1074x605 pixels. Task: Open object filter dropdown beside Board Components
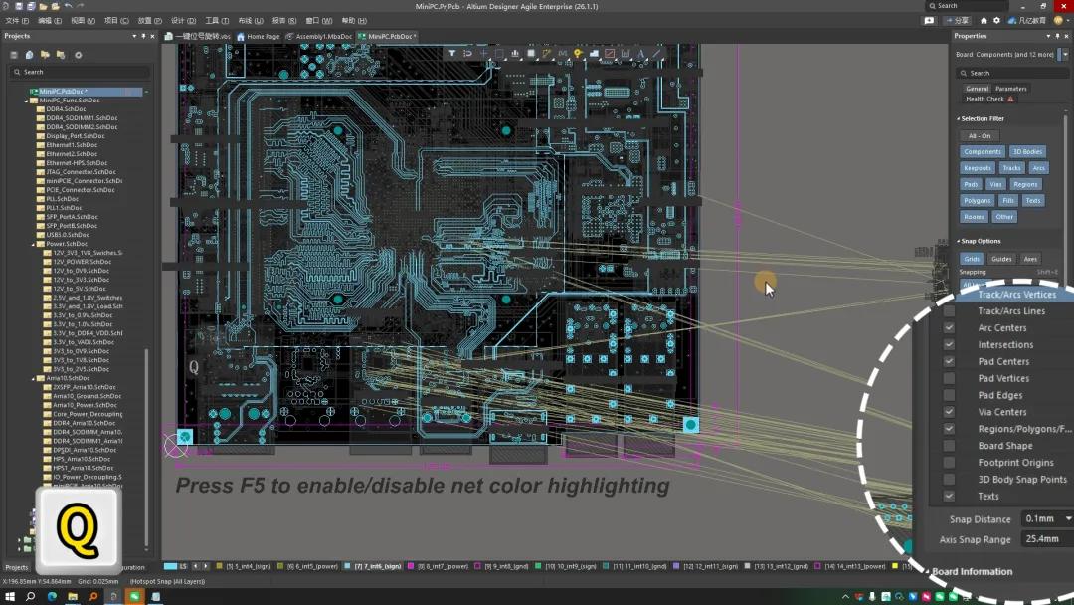tap(1065, 54)
